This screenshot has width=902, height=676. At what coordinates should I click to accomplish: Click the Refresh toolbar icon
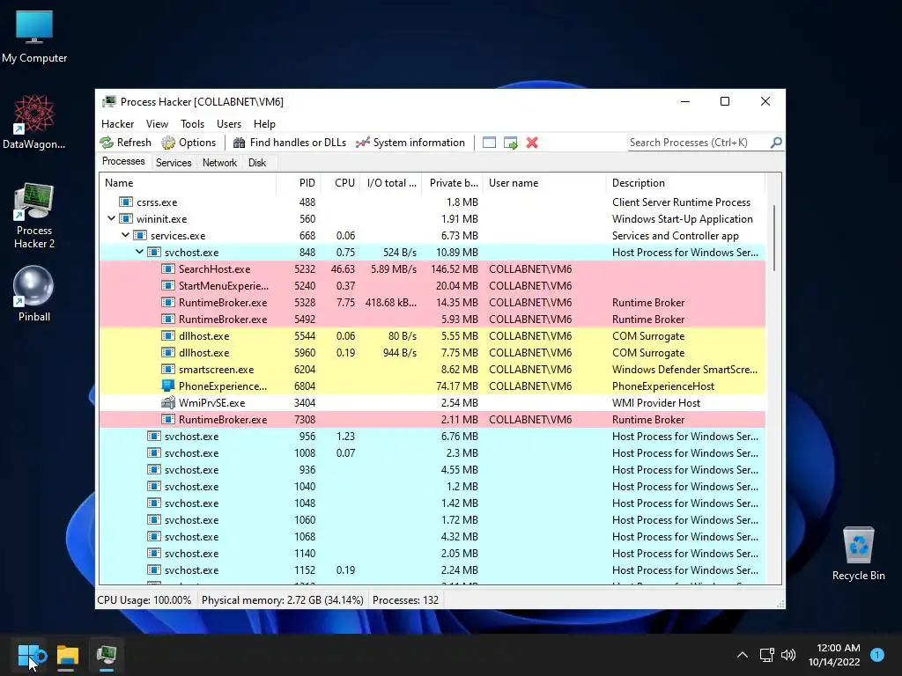point(107,143)
